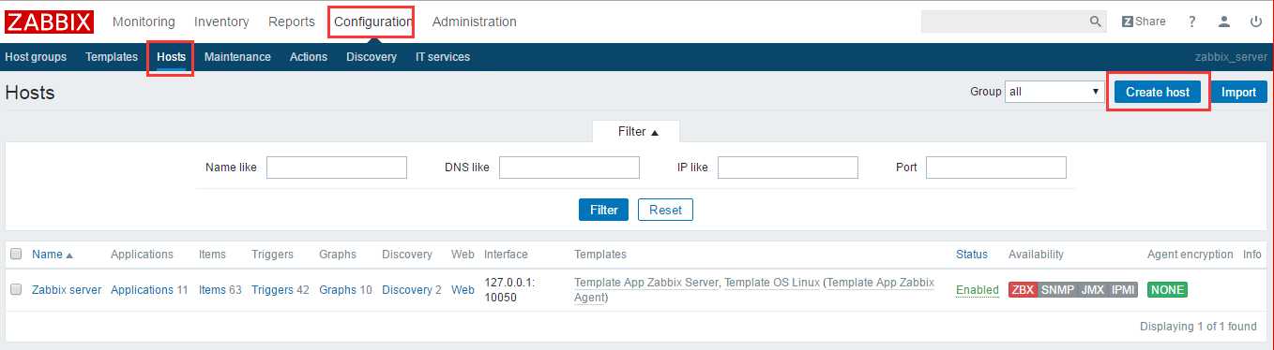This screenshot has height=350, width=1274.
Task: Click the ZBX availability badge
Action: pos(1023,290)
